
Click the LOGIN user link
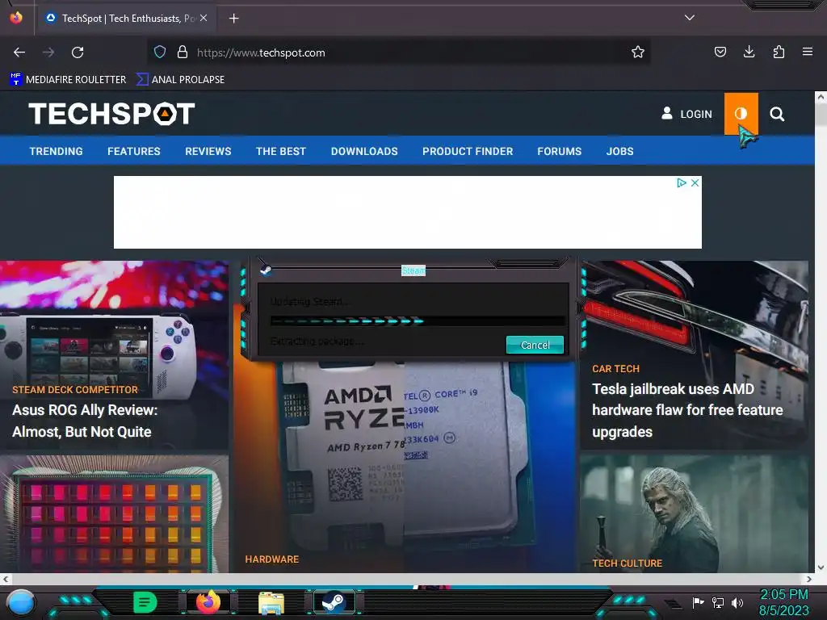(x=686, y=114)
